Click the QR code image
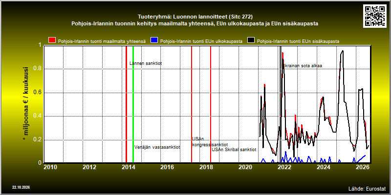 pos(375,16)
